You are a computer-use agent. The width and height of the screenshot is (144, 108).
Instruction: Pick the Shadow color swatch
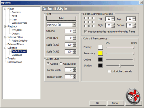tap(100, 66)
